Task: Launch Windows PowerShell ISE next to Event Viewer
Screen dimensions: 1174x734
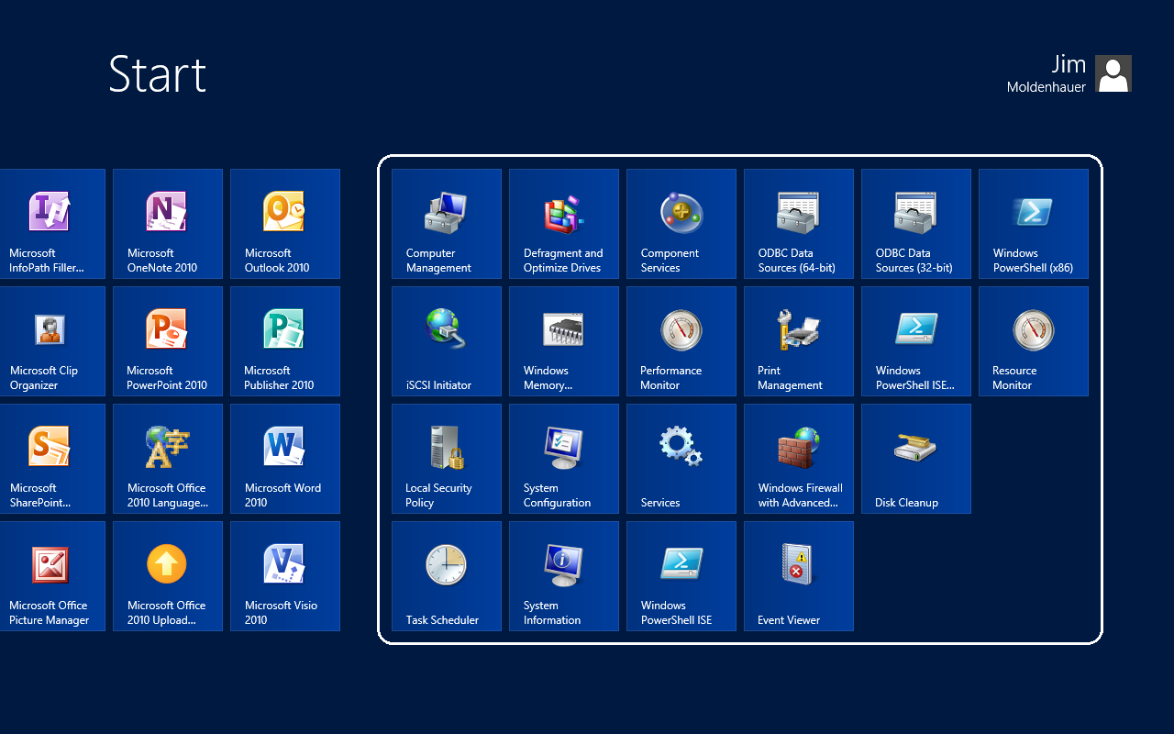Action: (x=681, y=576)
